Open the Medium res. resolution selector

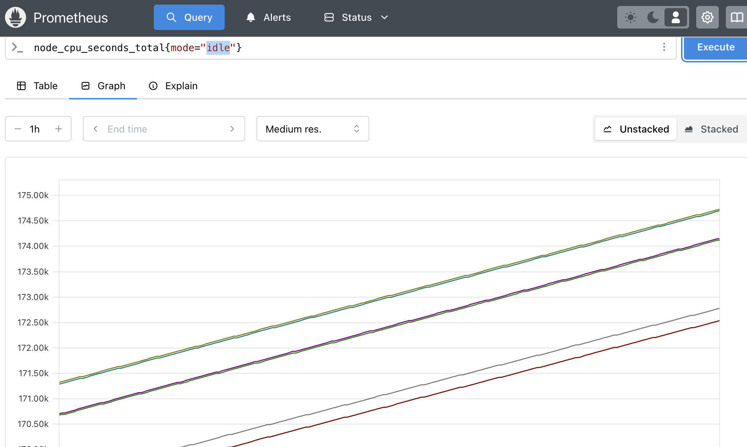coord(312,129)
